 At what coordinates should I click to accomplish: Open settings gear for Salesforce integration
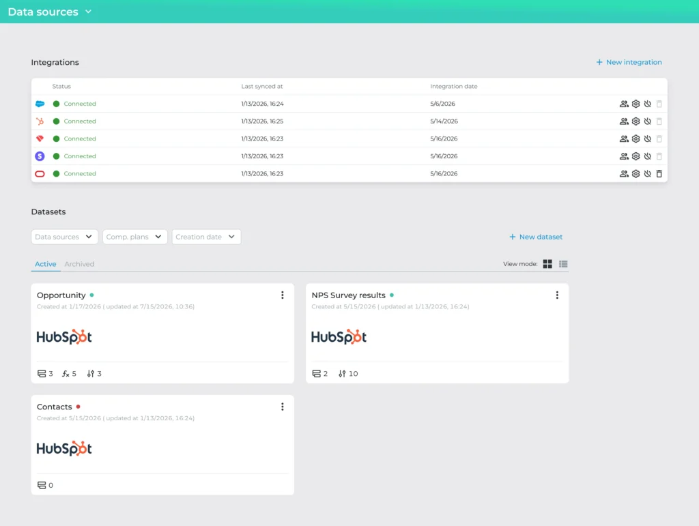tap(636, 104)
